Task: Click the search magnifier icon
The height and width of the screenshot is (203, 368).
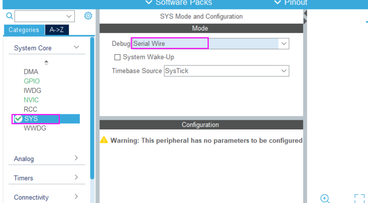Action: click(10, 16)
